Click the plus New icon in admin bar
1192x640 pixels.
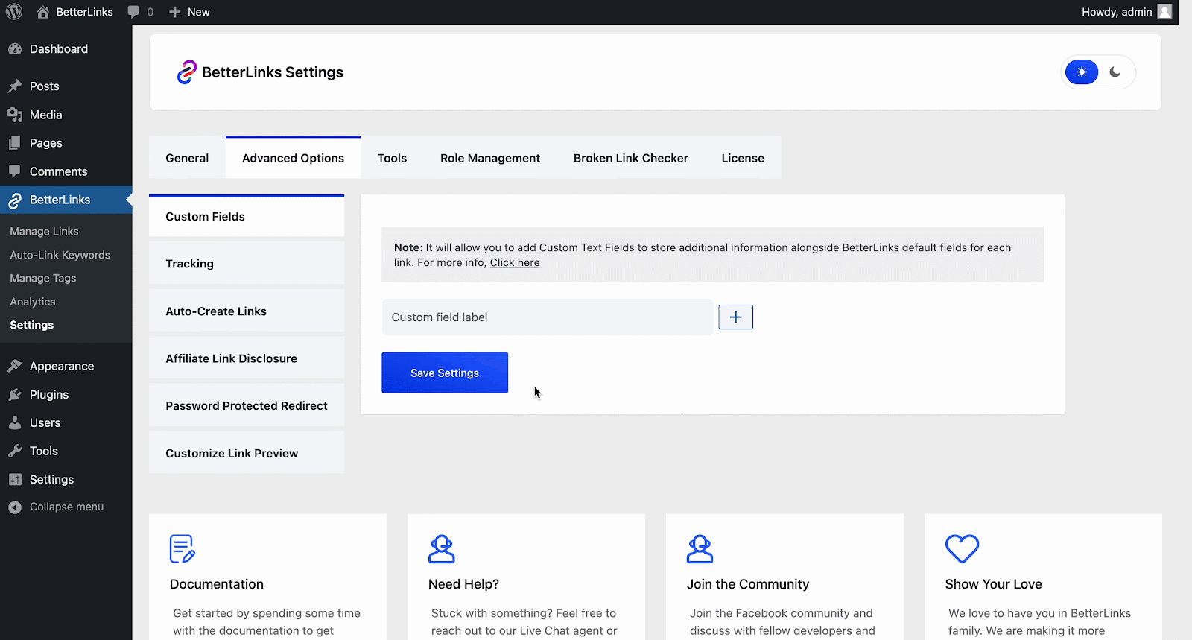(175, 12)
